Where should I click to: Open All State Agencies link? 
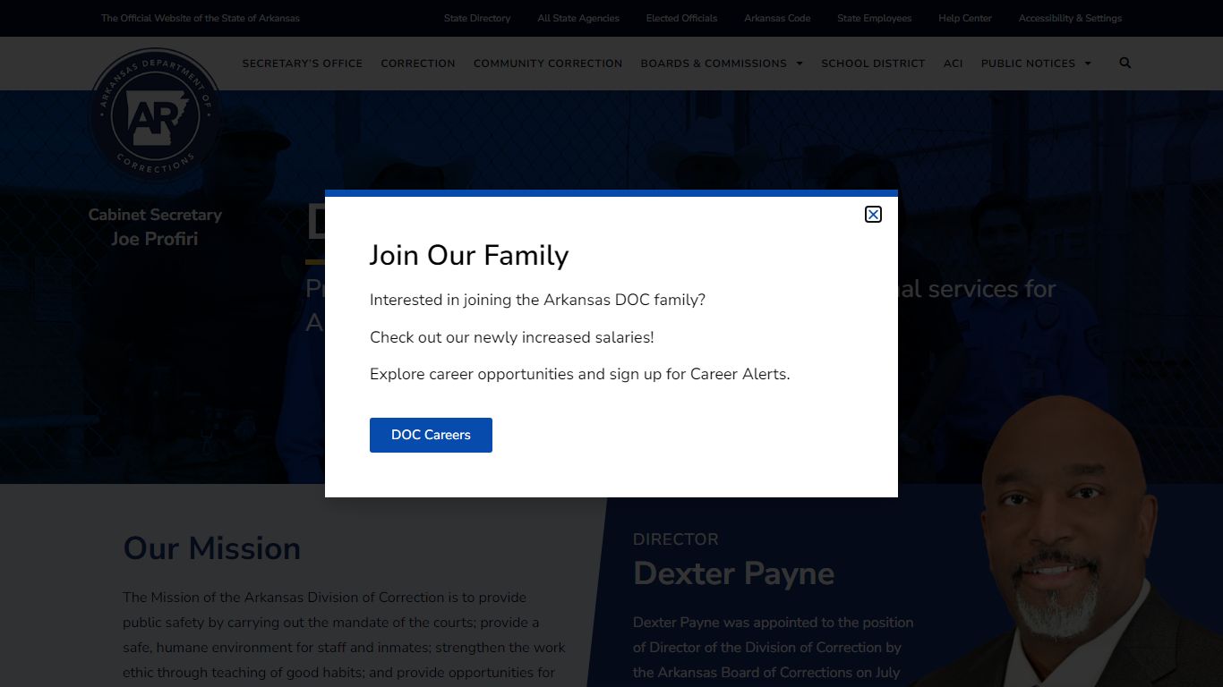(578, 18)
